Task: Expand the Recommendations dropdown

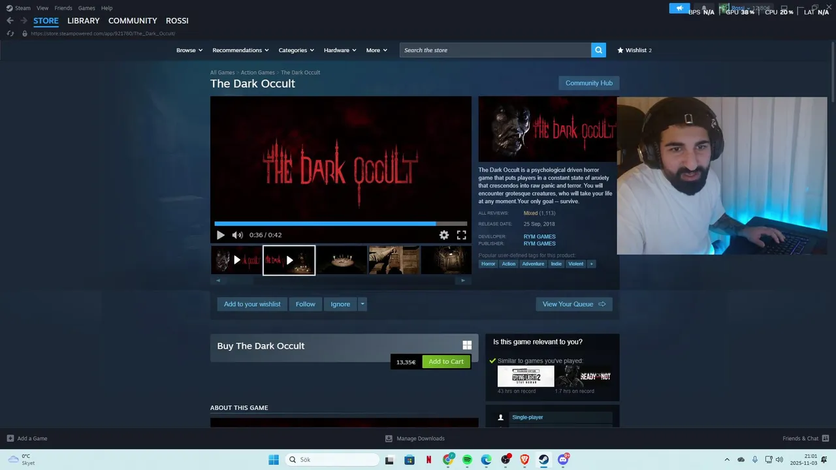Action: 240,50
